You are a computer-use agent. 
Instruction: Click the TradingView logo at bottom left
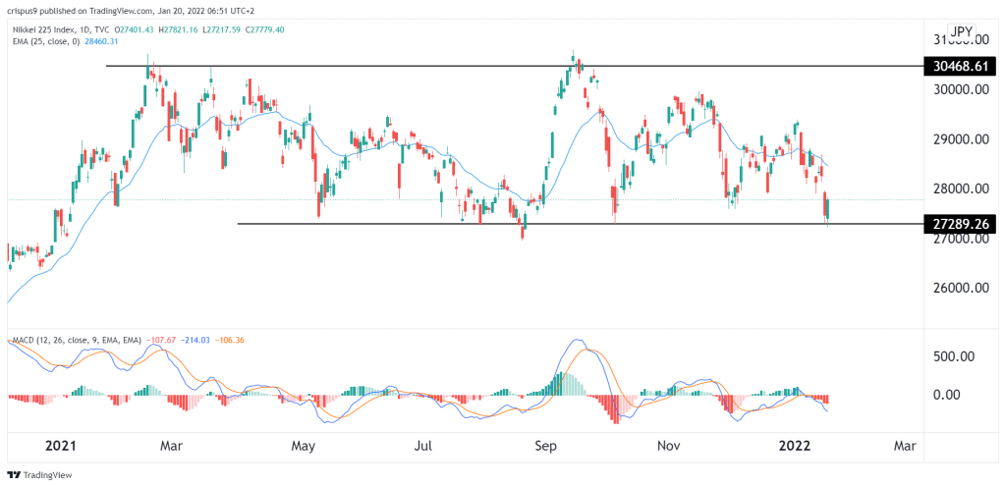coord(39,475)
